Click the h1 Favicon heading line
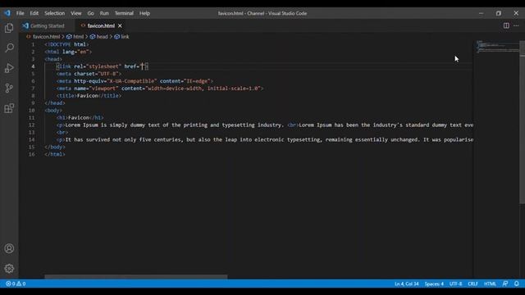Viewport: 525px width, 295px height. click(80, 118)
